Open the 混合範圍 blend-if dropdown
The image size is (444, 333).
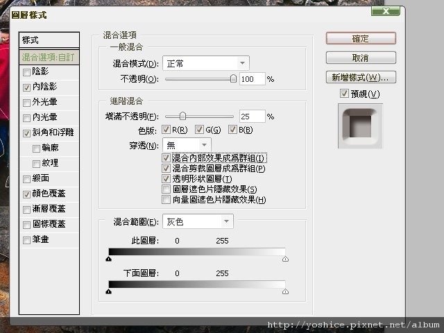(x=198, y=221)
